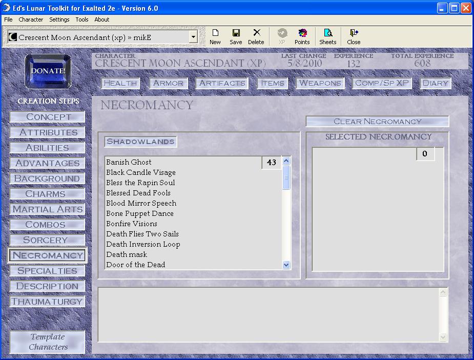Go to the Combos creation step
This screenshot has width=474, height=360.
[x=48, y=225]
